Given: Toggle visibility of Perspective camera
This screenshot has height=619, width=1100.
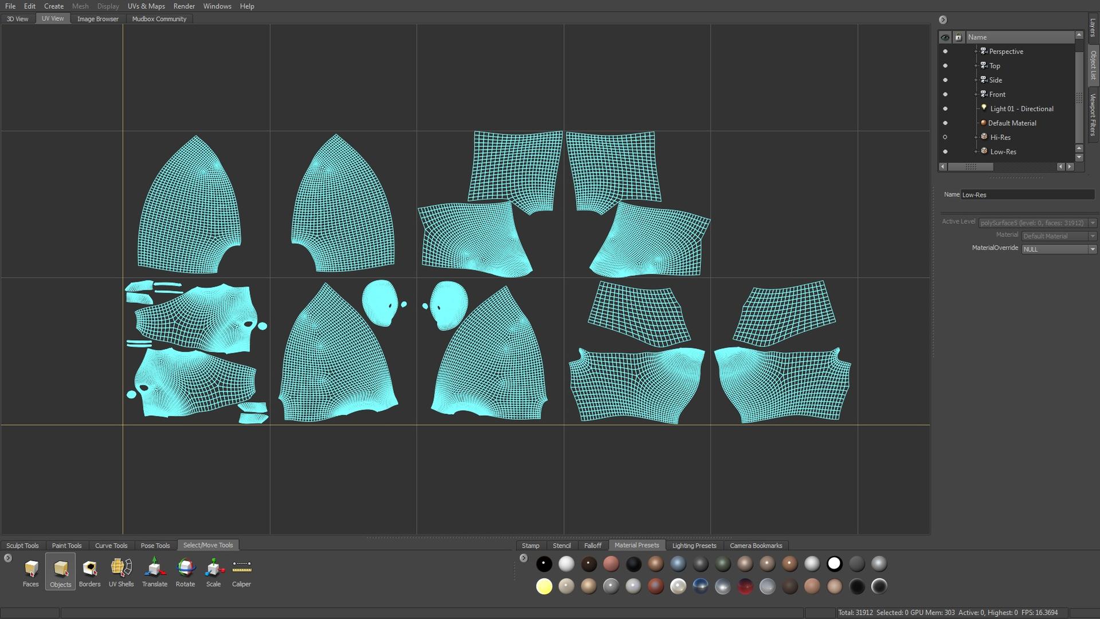Looking at the screenshot, I should coord(945,52).
